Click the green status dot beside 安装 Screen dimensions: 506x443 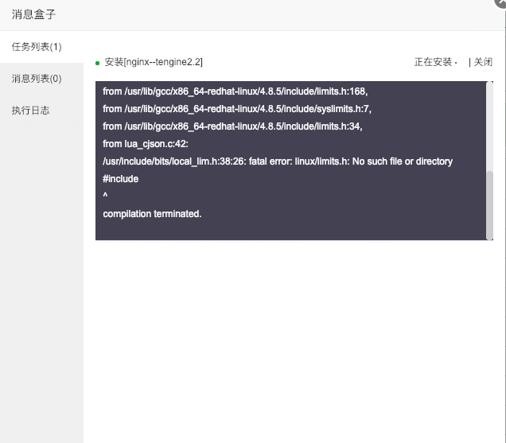click(x=97, y=64)
